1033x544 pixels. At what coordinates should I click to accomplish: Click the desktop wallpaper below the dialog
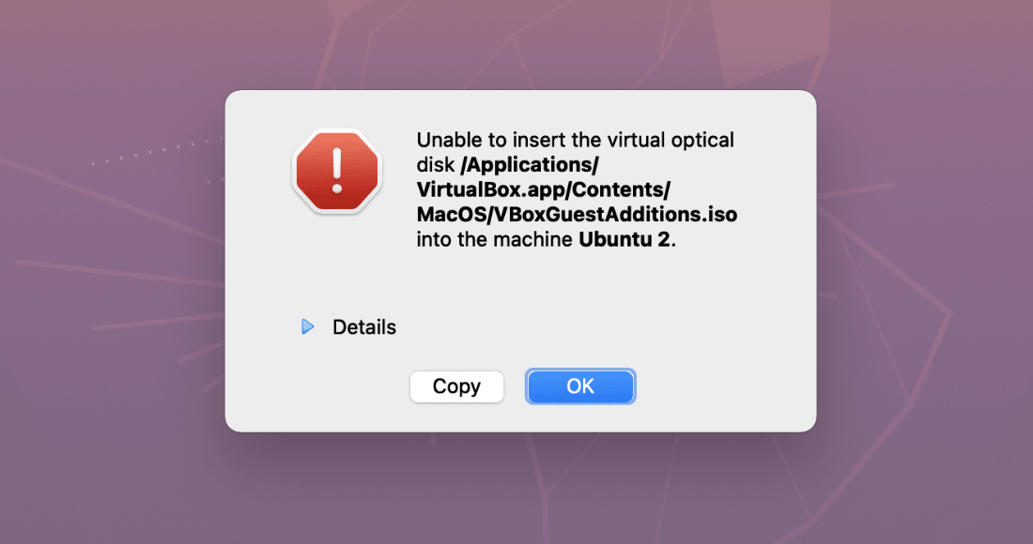coord(516,488)
